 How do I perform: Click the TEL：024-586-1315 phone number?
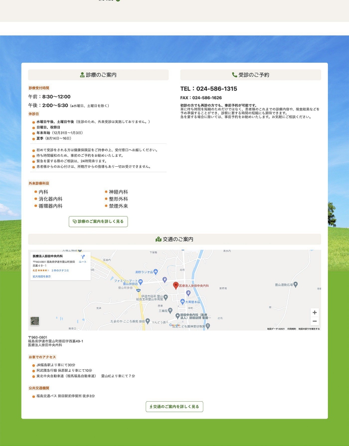[x=208, y=89]
